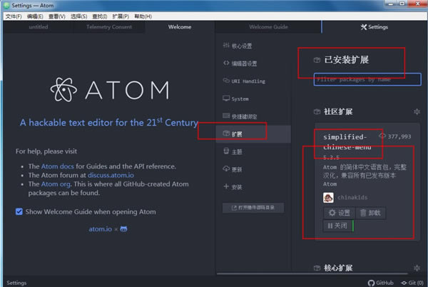Viewport: 428px width, 287px height.
Task: Open 快捷键绑定 keybindings section
Action: pos(253,116)
